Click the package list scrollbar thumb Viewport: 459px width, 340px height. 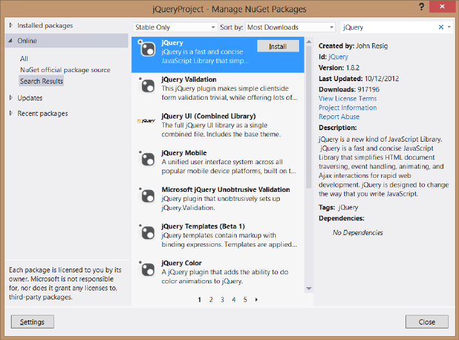pyautogui.click(x=309, y=117)
